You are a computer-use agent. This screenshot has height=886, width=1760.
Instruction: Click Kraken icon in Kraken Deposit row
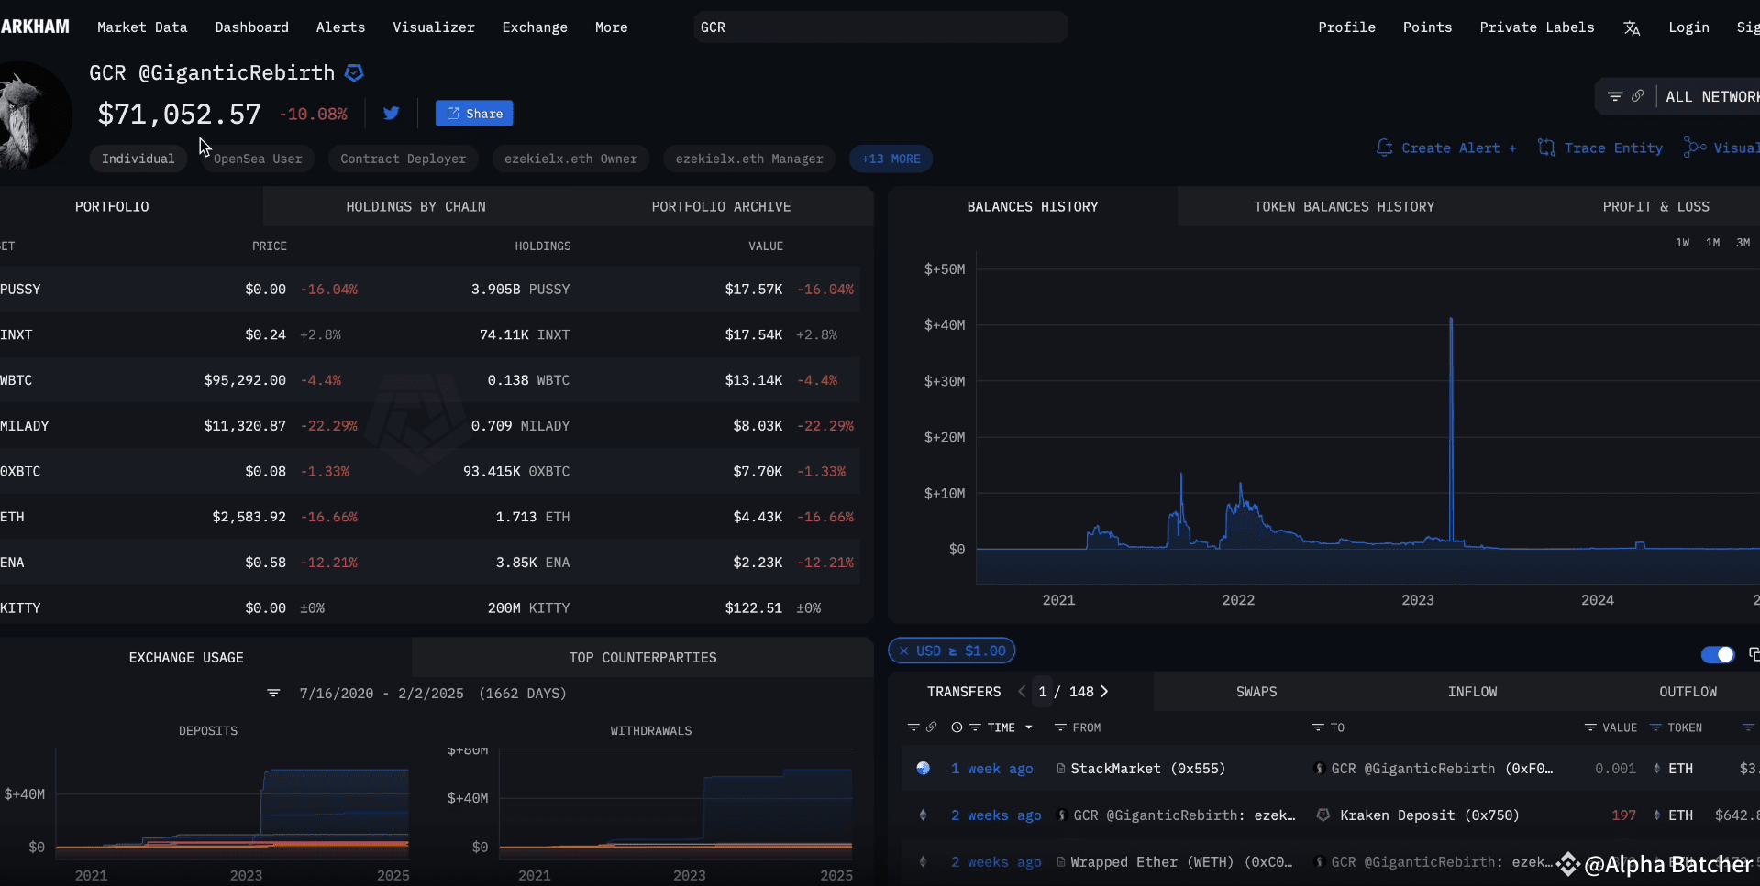[1323, 815]
